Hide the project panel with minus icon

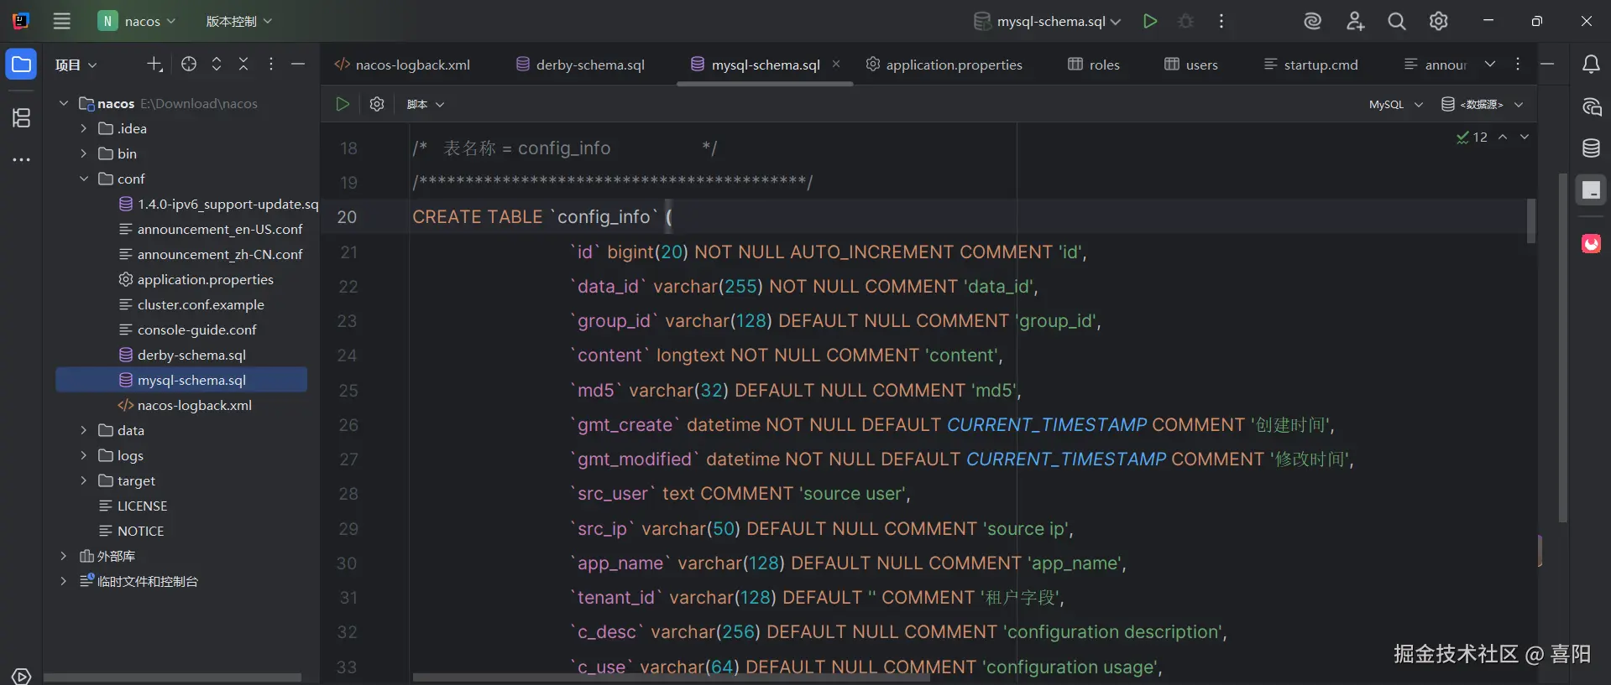tap(298, 64)
